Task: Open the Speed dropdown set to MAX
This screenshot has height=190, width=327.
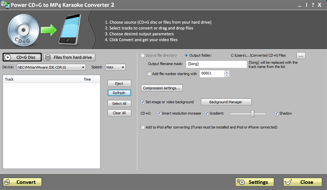Action: [115, 67]
